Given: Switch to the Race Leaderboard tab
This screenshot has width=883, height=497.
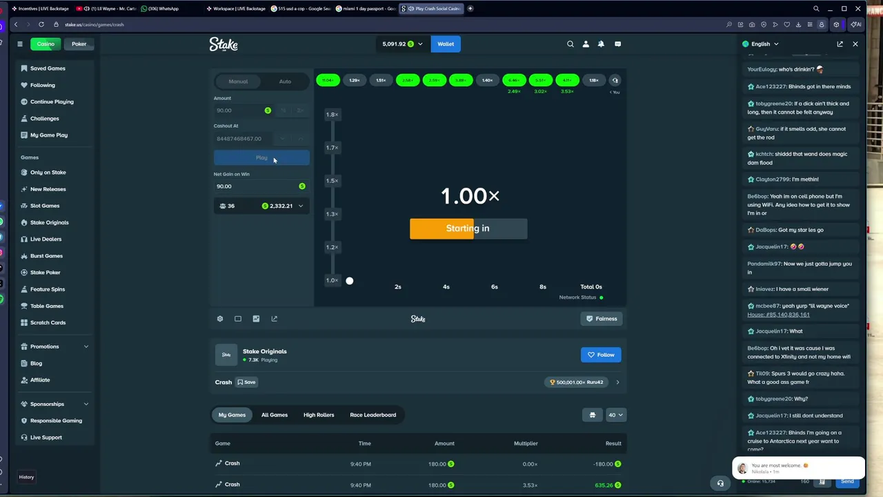Looking at the screenshot, I should [x=373, y=415].
